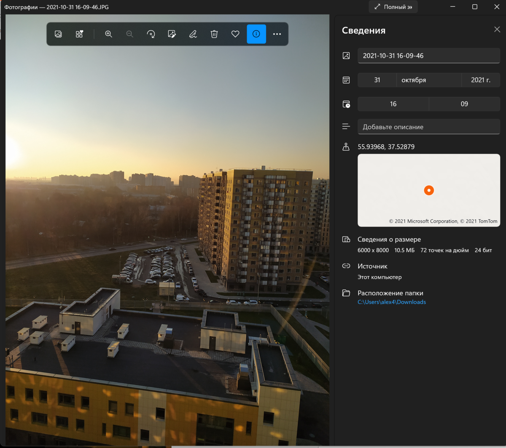Image resolution: width=506 pixels, height=448 pixels.
Task: Rotate the photo
Action: (x=151, y=34)
